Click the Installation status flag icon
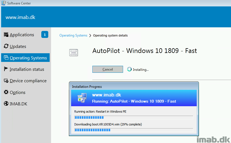Screen dimensions: 231x143 (6, 69)
